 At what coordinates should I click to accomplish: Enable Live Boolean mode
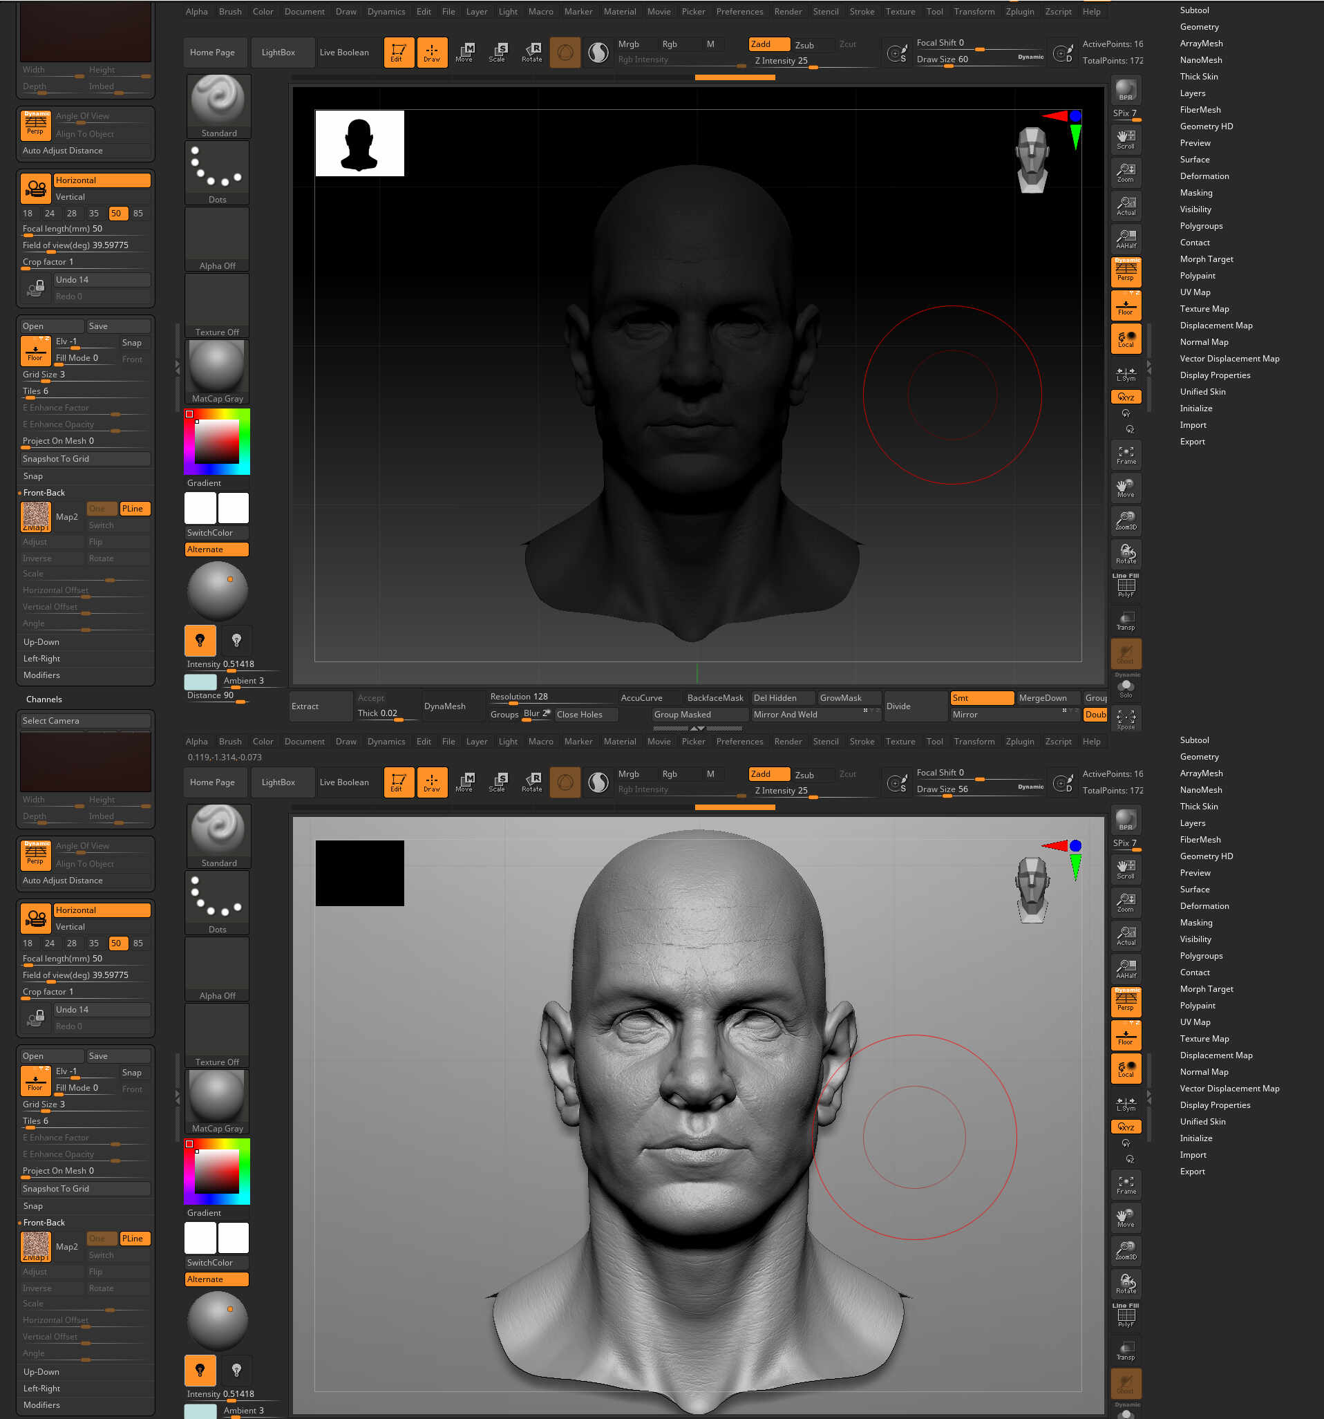tap(345, 52)
